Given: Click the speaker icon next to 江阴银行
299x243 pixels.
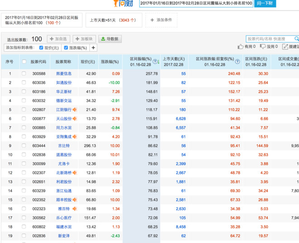Looking at the screenshot, I should tap(75, 110).
